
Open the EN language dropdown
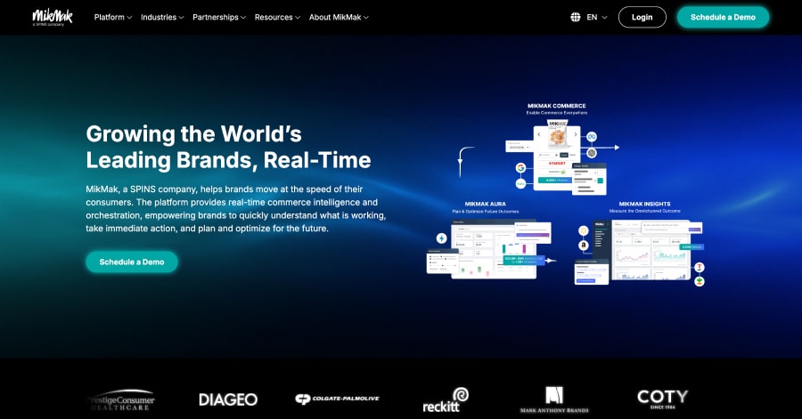click(x=597, y=18)
